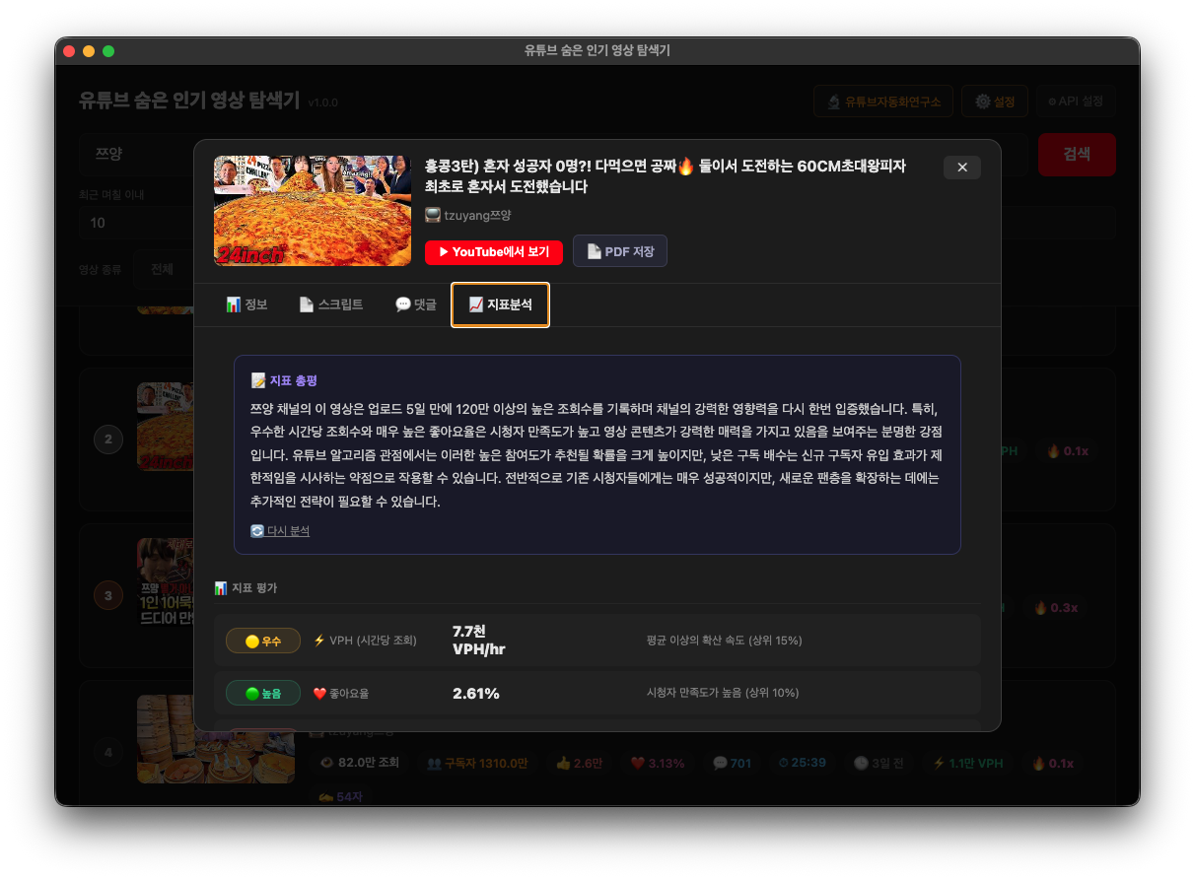Screen dimensions: 1195x879
Task: Open the 영상 종류 전체 dropdown
Action: [x=163, y=269]
